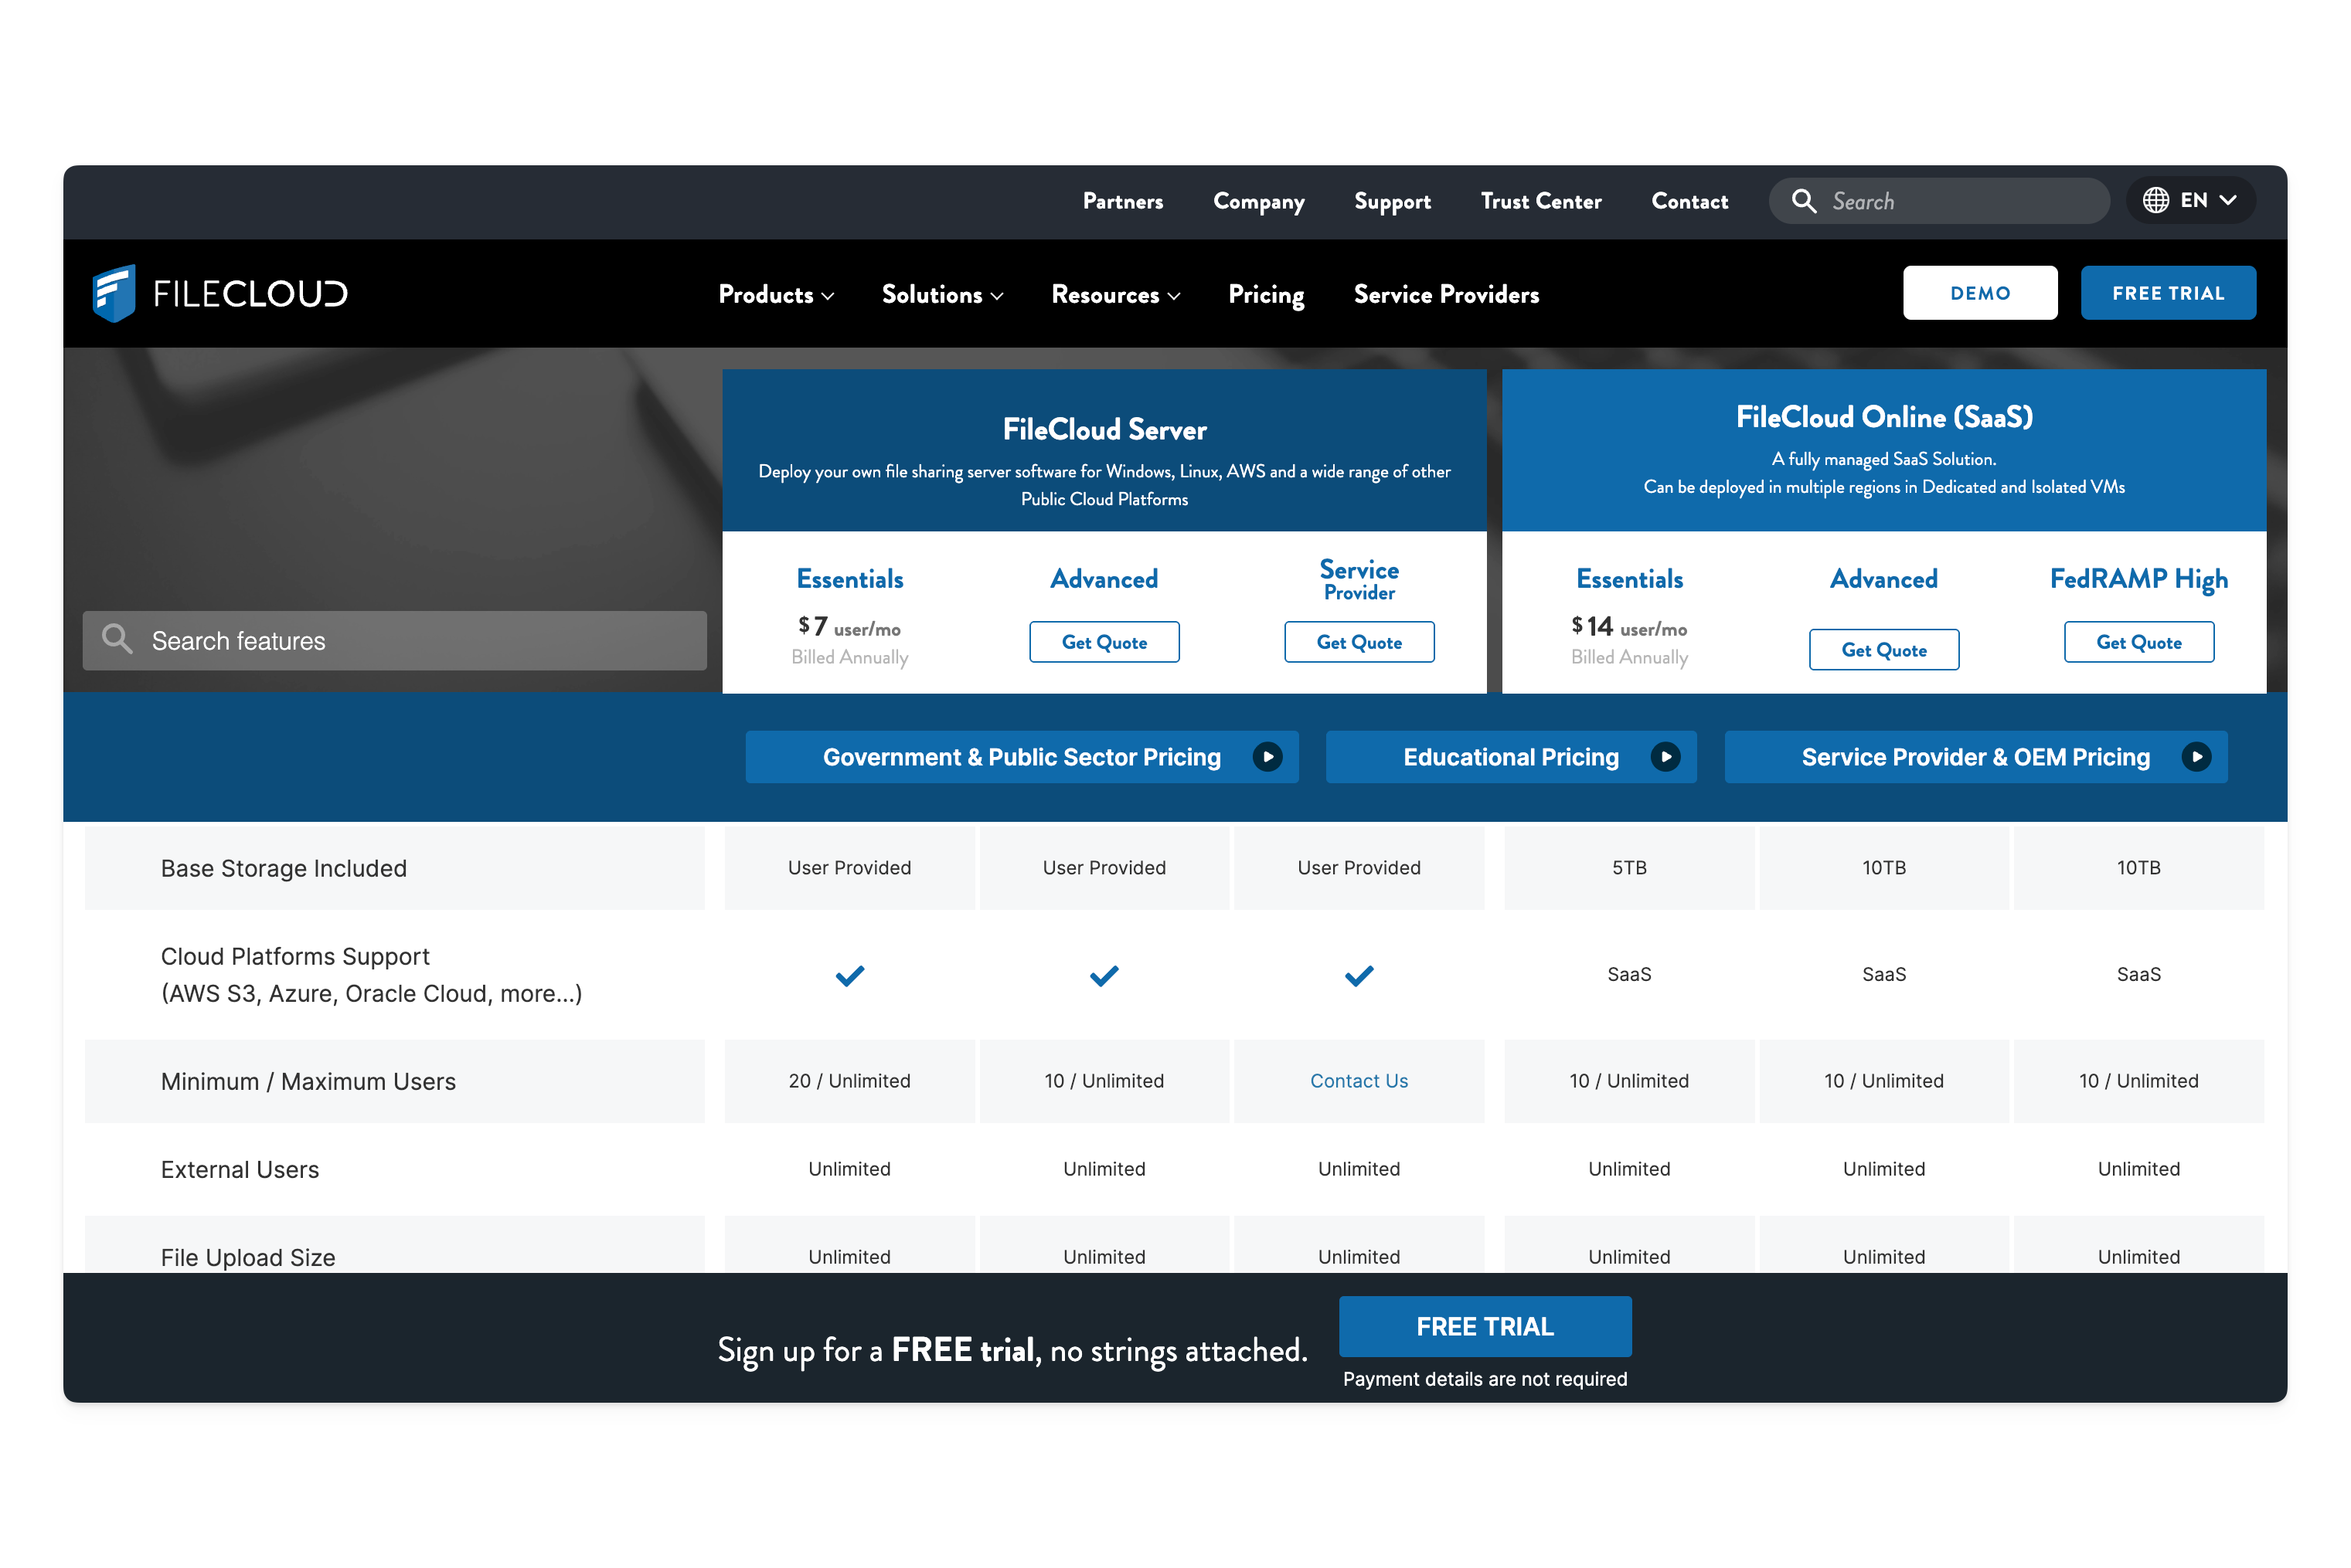Image resolution: width=2351 pixels, height=1568 pixels.
Task: Click the bottom banner FREE TRIAL button
Action: [1485, 1326]
